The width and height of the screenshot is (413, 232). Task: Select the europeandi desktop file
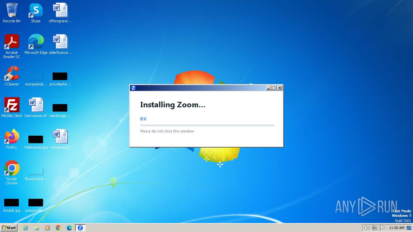[36, 79]
